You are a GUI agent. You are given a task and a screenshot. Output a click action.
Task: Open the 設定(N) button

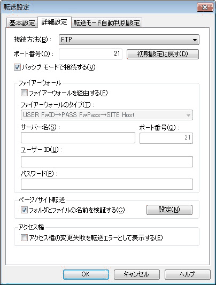click(x=169, y=210)
